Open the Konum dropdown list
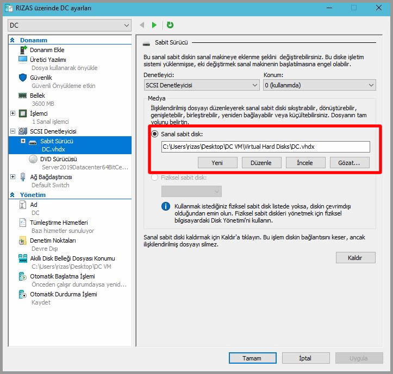The height and width of the screenshot is (374, 393). [319, 85]
